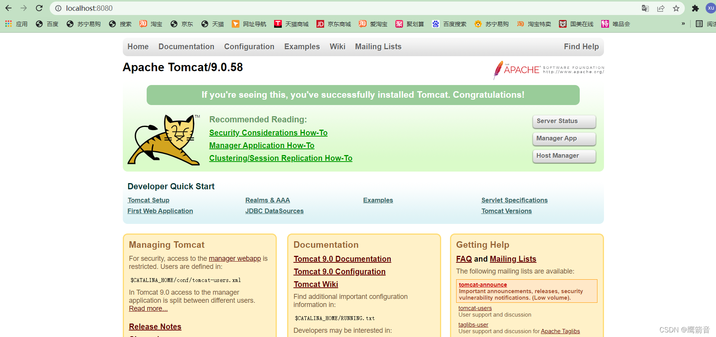Open the Documentation nav item

(186, 47)
